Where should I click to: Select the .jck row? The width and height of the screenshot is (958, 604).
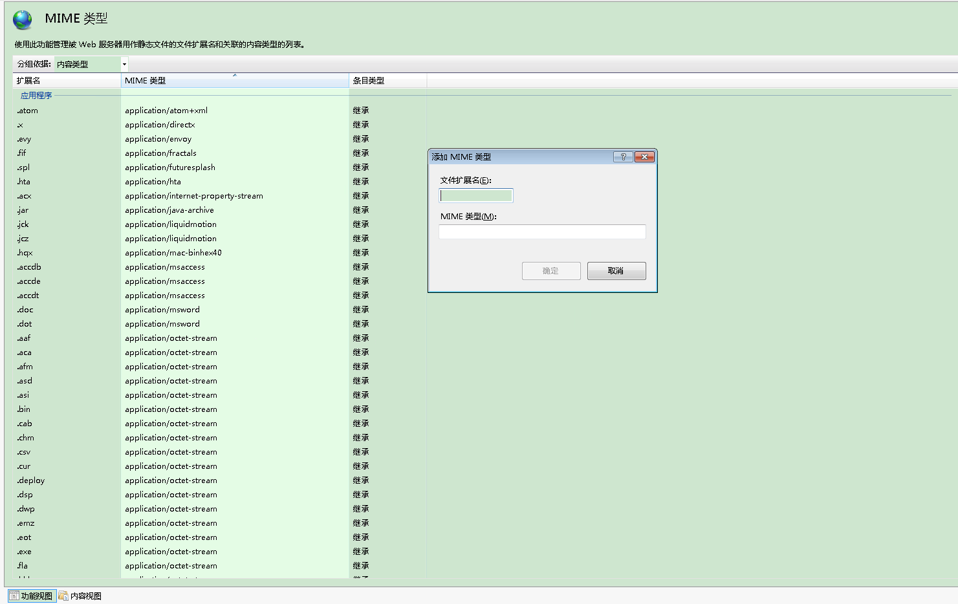(x=220, y=224)
